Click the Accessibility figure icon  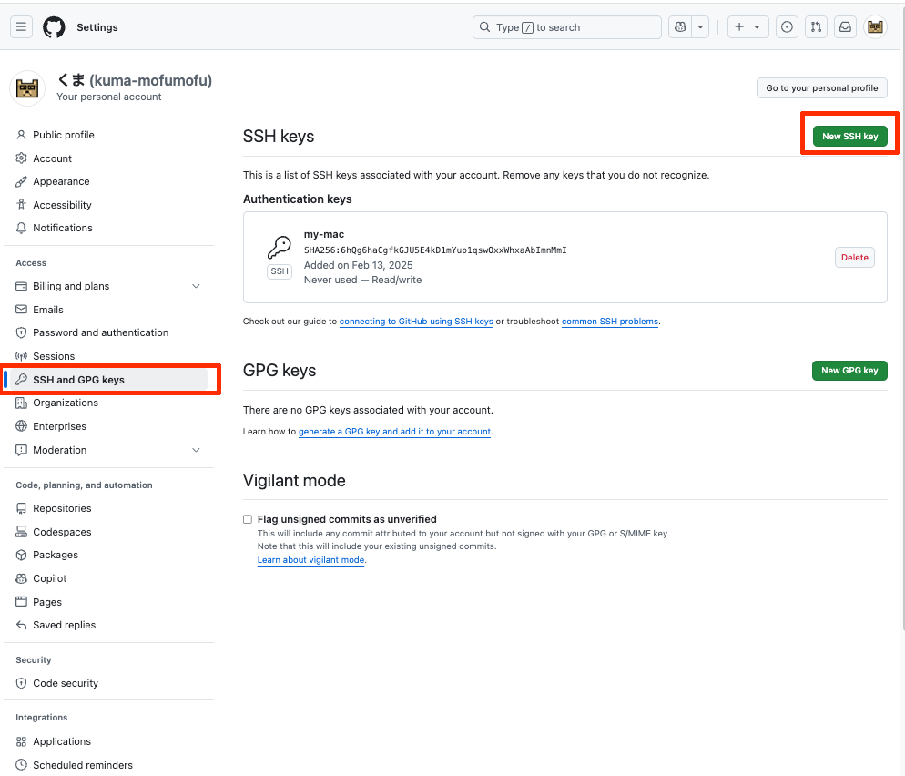point(21,205)
